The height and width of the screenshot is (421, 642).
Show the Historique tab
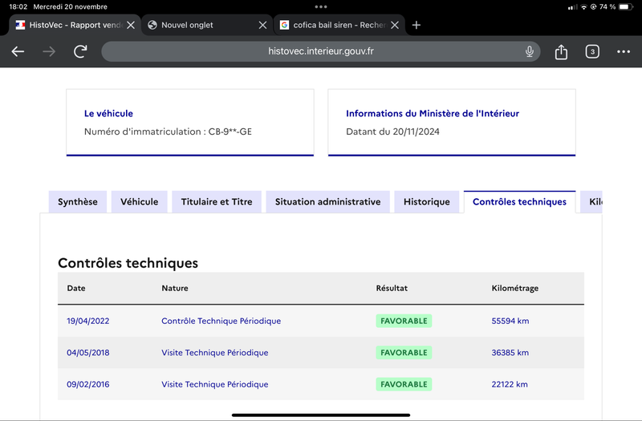pos(427,202)
